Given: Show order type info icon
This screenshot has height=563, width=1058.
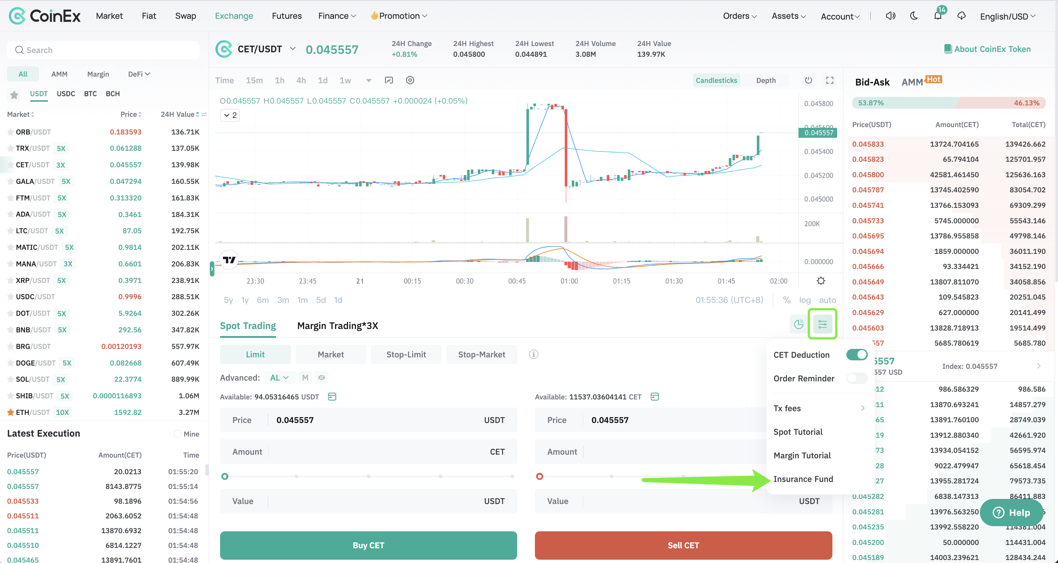Looking at the screenshot, I should coord(533,354).
